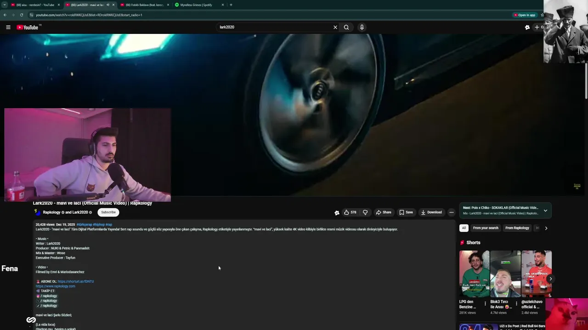Show more filter chips with arrow
This screenshot has width=588, height=330.
point(546,228)
